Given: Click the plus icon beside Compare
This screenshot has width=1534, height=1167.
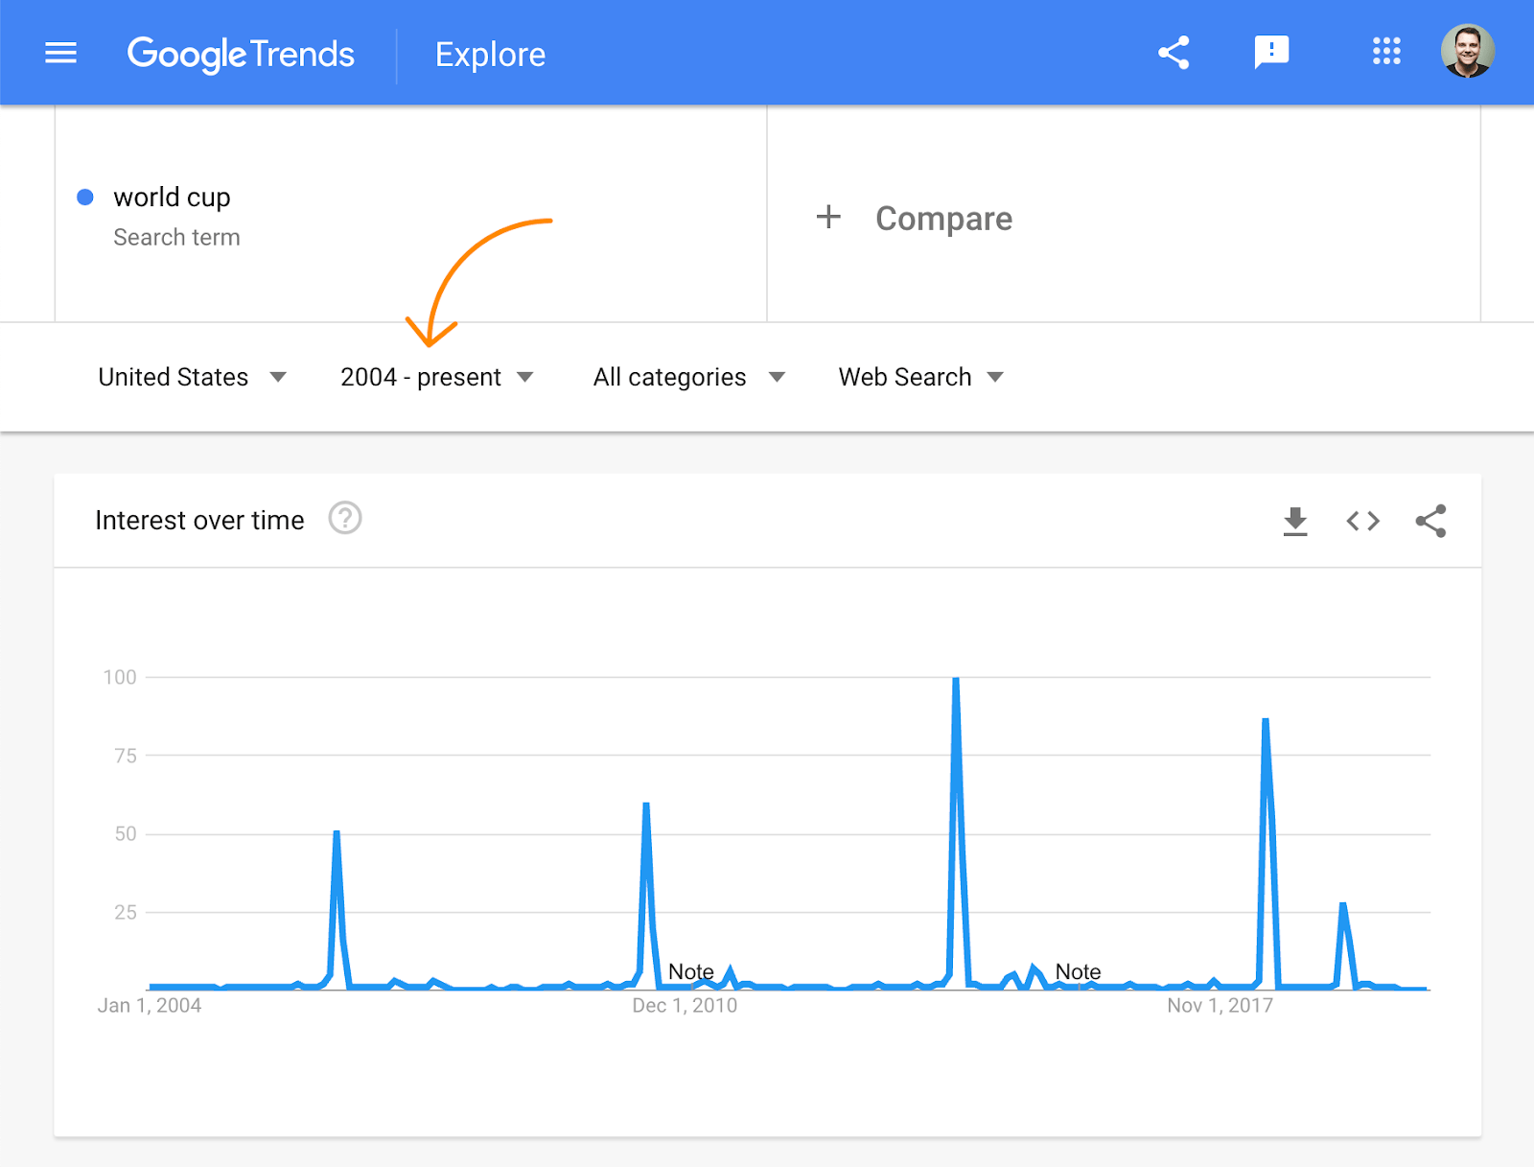Looking at the screenshot, I should (828, 217).
